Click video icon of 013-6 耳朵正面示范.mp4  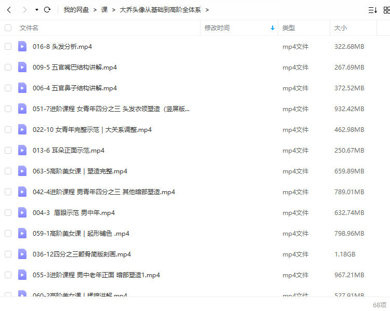pyautogui.click(x=22, y=151)
